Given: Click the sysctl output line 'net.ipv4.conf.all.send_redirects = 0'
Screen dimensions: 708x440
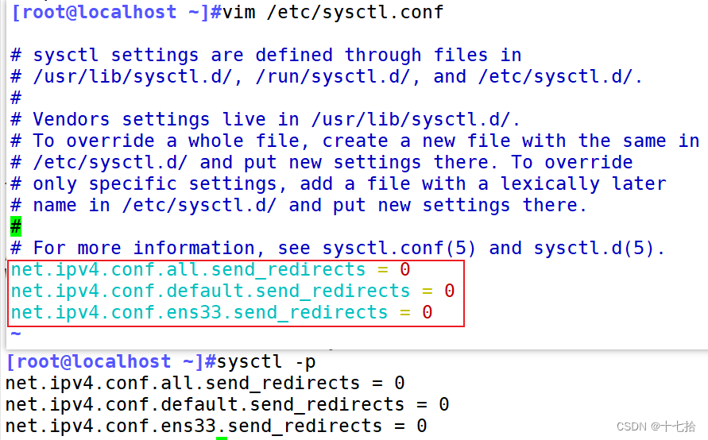Looking at the screenshot, I should 205,383.
